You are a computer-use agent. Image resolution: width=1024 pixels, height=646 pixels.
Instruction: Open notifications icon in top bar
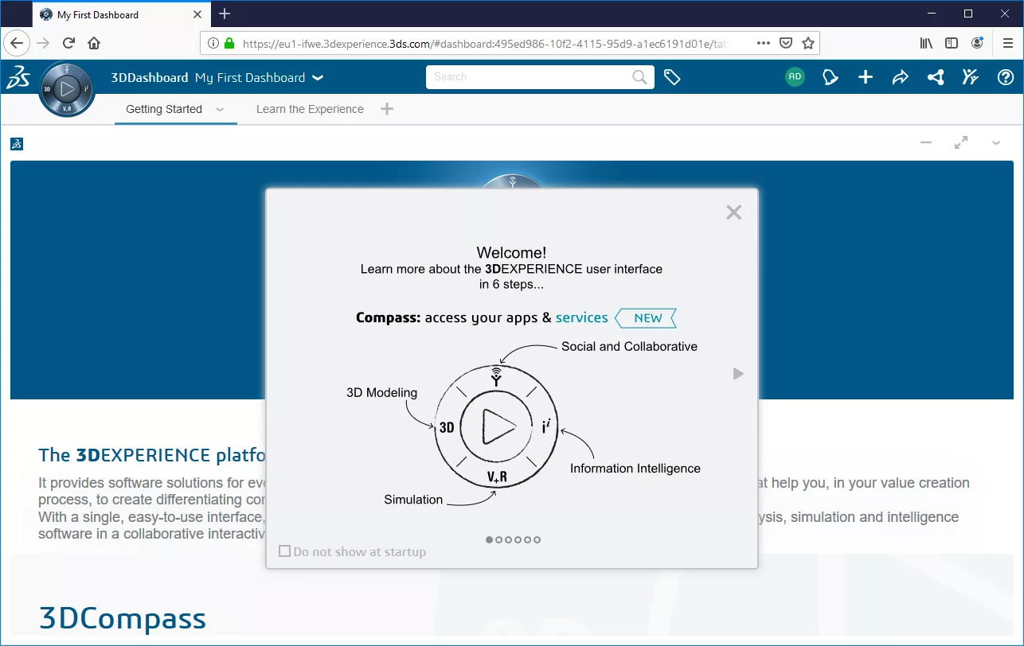(x=831, y=77)
